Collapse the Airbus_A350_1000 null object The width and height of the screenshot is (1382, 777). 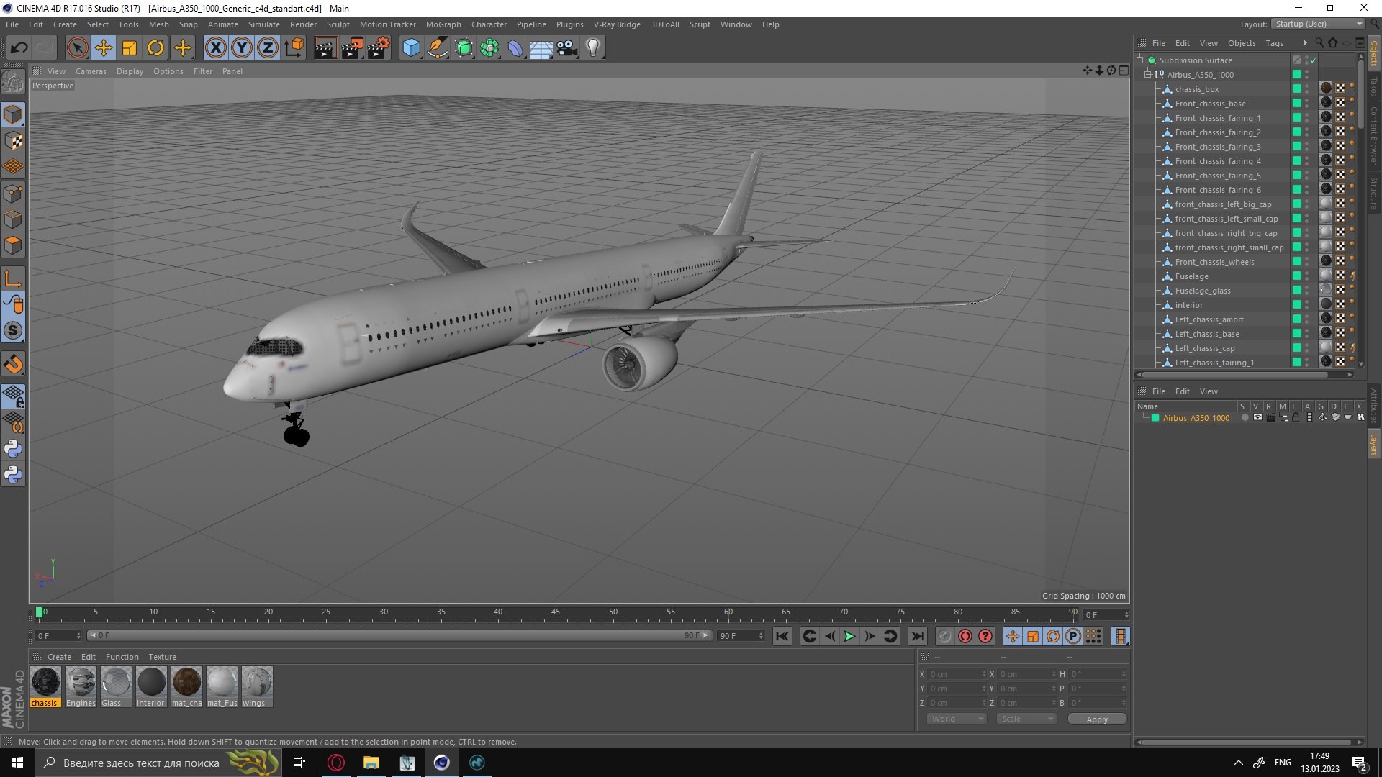point(1148,75)
